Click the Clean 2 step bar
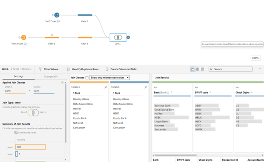The image size is (264, 162). click(x=52, y=38)
